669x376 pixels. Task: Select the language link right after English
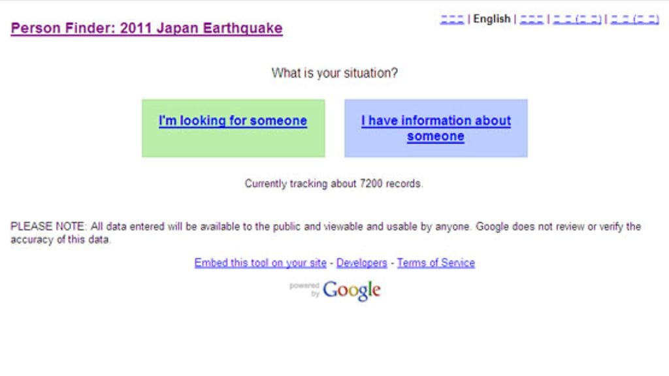coord(530,18)
